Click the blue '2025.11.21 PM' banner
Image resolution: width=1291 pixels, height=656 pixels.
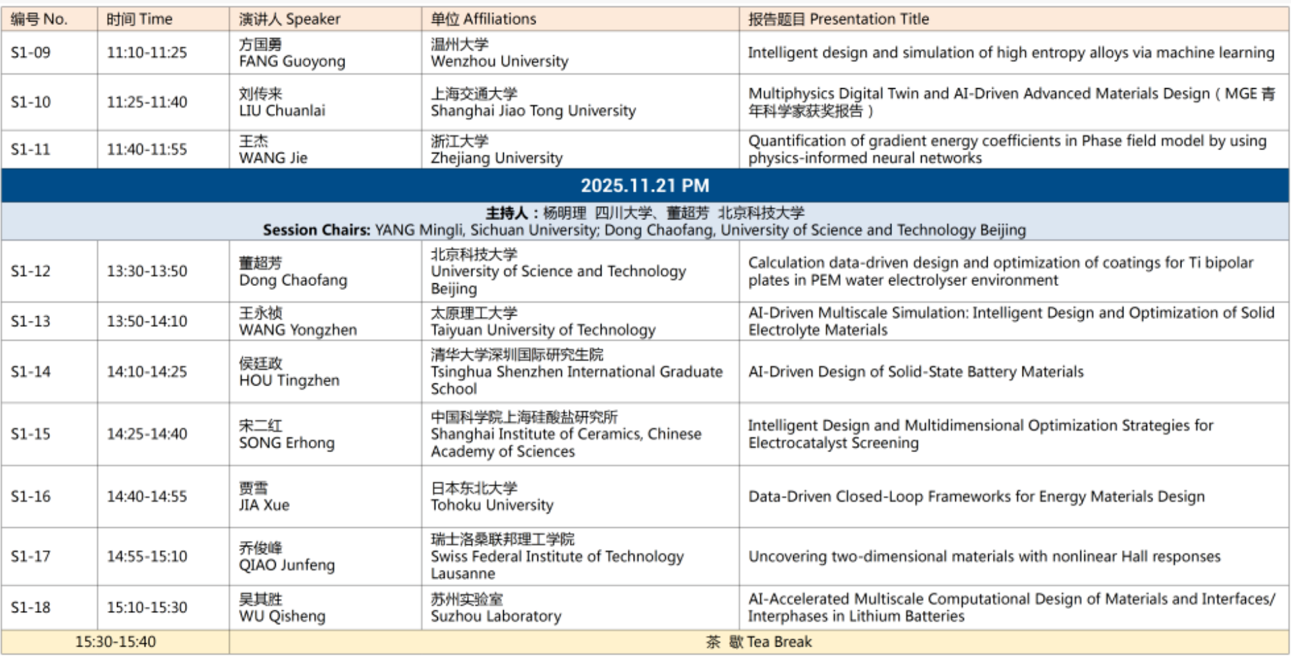point(644,186)
